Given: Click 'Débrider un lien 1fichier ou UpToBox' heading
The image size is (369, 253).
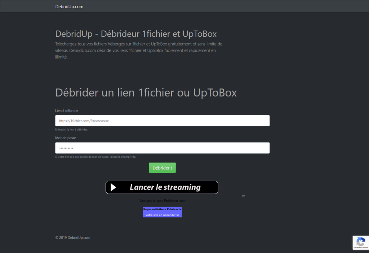Looking at the screenshot, I should click(146, 92).
